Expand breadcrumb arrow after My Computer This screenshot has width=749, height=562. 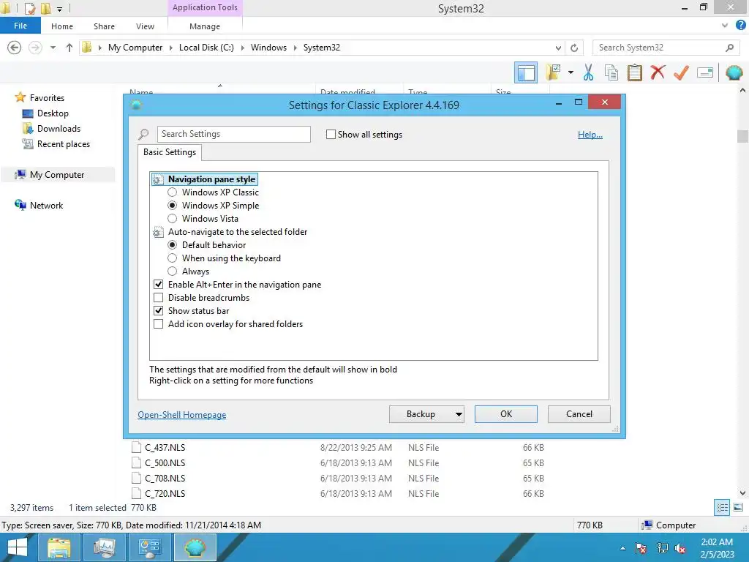coord(171,48)
